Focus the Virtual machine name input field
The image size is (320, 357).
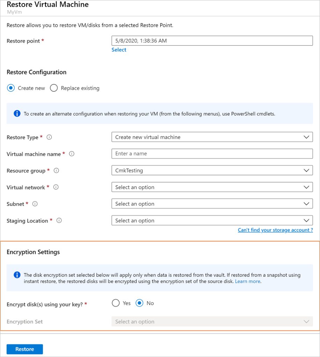point(212,154)
